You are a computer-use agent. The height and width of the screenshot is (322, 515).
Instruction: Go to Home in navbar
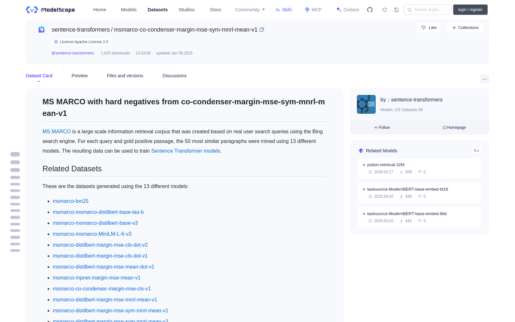click(x=100, y=10)
